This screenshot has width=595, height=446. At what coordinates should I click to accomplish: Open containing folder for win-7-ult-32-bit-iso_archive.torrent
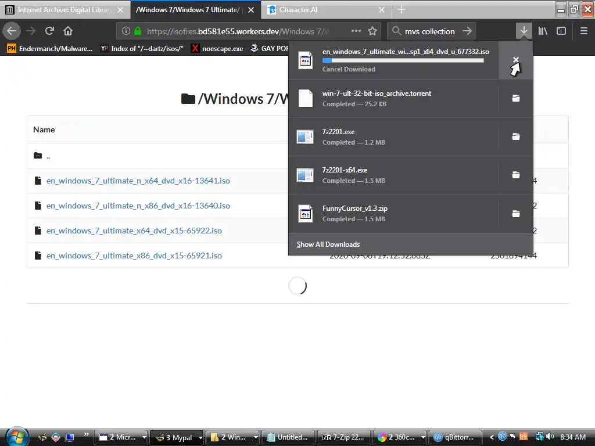[x=515, y=98]
